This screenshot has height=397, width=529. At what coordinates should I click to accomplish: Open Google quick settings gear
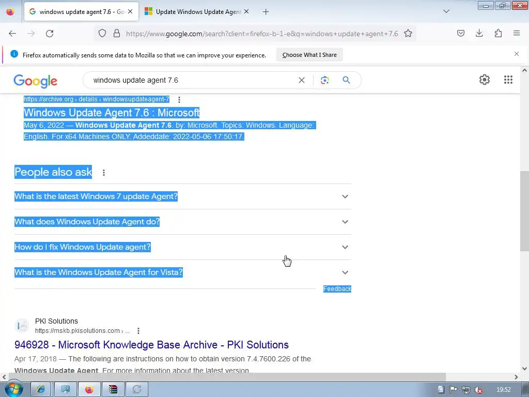point(485,80)
